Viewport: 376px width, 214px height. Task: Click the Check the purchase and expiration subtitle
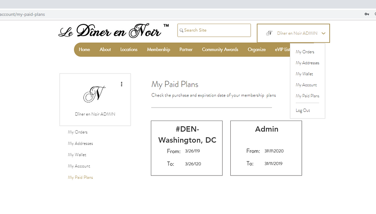point(214,95)
